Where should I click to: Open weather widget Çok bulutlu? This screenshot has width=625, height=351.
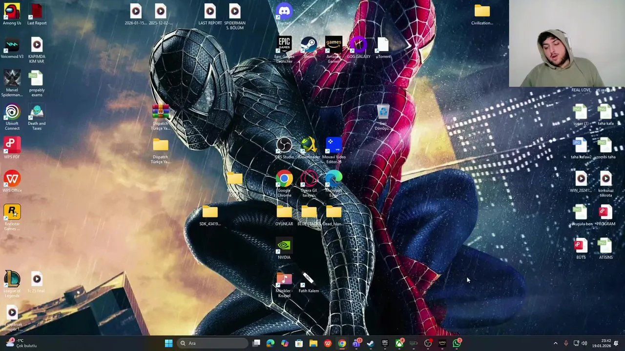pyautogui.click(x=21, y=343)
